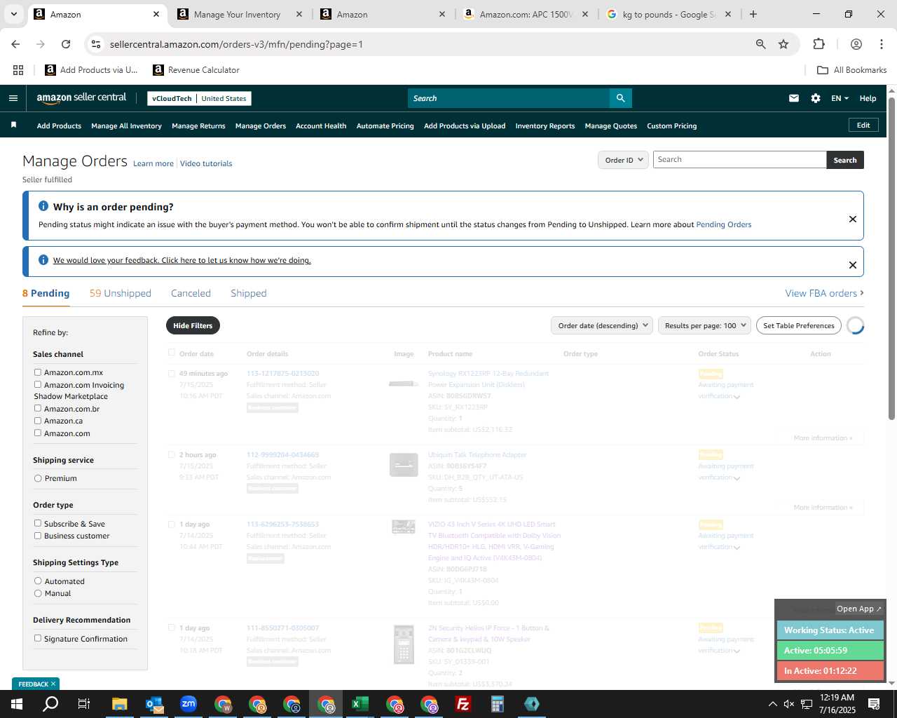Click the browser back arrow
897x718 pixels.
point(15,44)
